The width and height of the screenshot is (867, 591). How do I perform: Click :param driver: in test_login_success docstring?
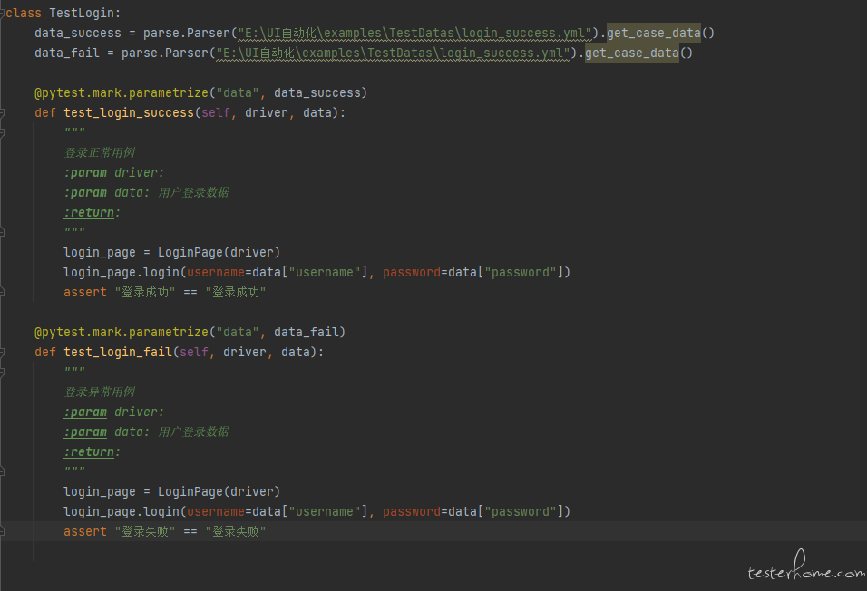point(114,172)
